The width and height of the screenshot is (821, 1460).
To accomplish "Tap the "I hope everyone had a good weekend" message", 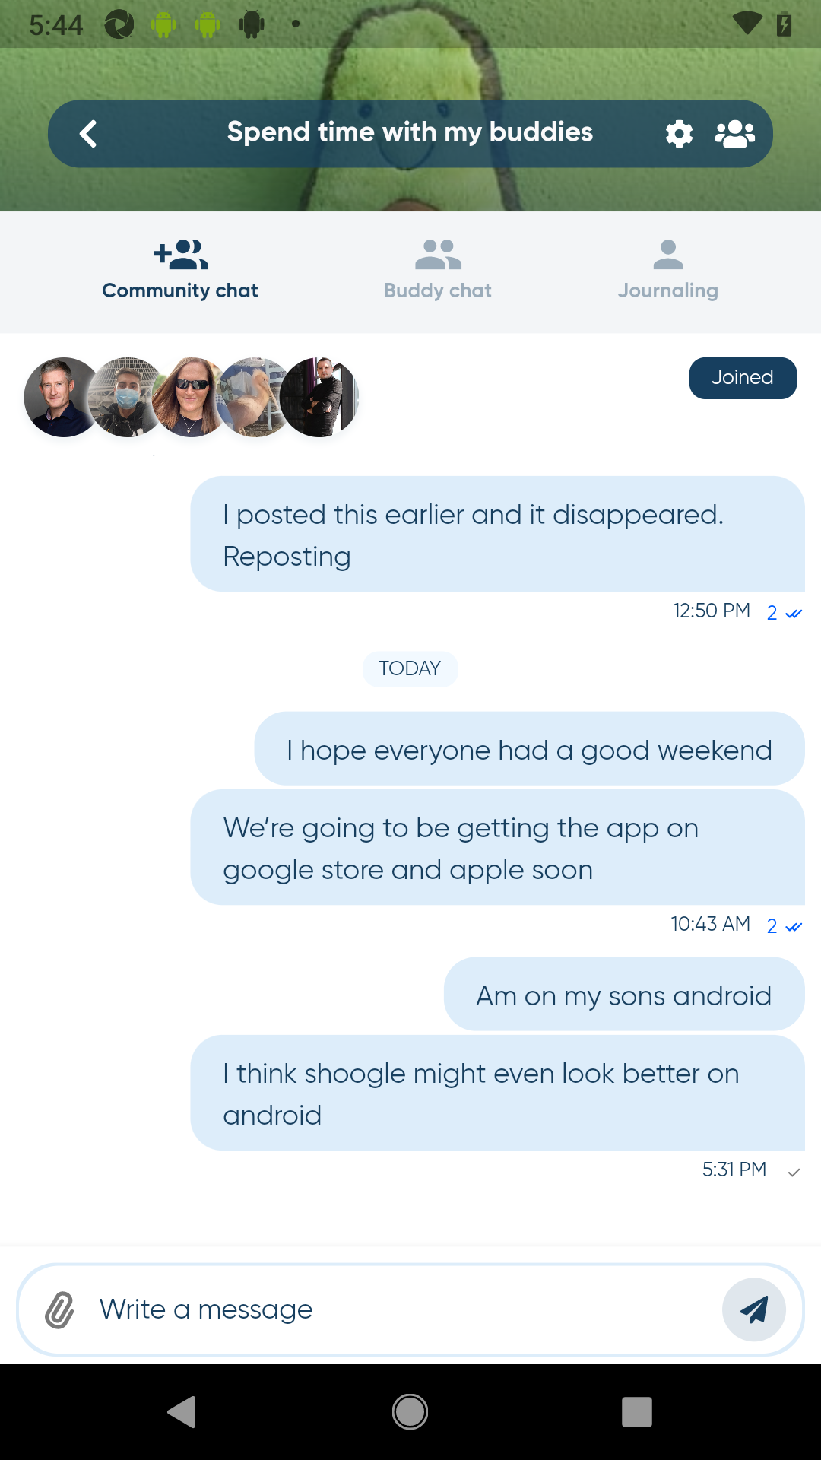I will click(x=529, y=750).
